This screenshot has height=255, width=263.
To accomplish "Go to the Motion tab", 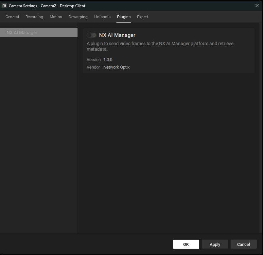I will [56, 17].
